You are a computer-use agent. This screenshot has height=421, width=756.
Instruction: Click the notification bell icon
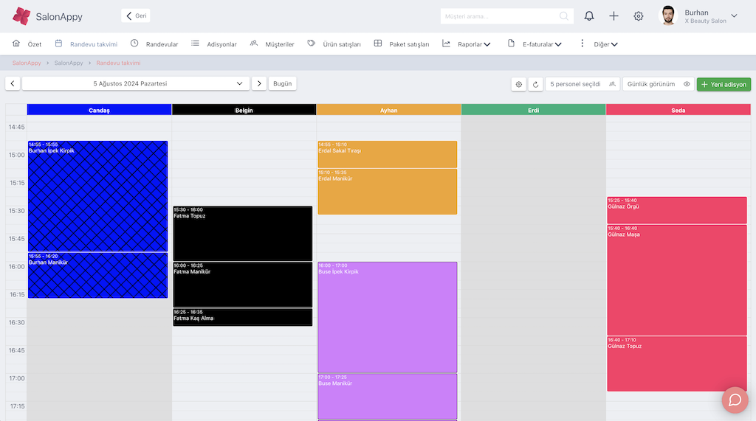[589, 16]
